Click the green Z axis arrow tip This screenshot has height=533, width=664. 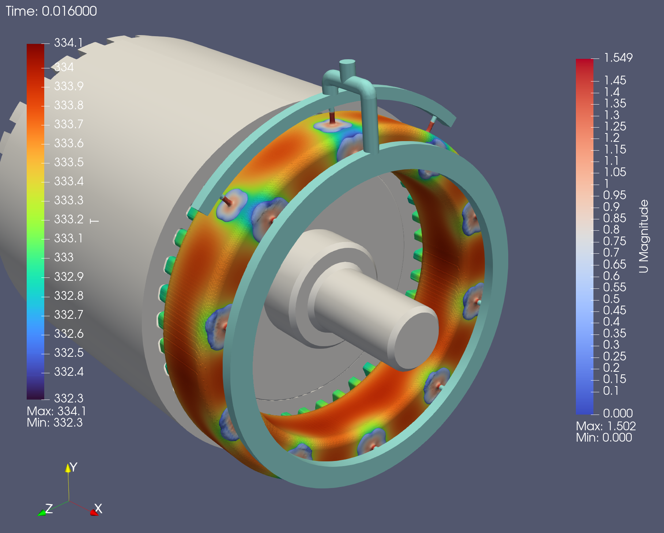click(x=41, y=513)
